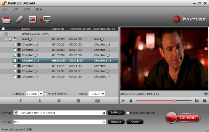Click the Output path field D:\
The height and width of the screenshot is (132, 209).
(x=58, y=122)
